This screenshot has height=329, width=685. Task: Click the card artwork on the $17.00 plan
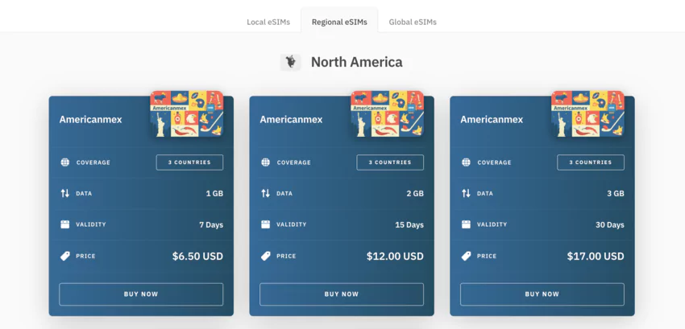[587, 114]
